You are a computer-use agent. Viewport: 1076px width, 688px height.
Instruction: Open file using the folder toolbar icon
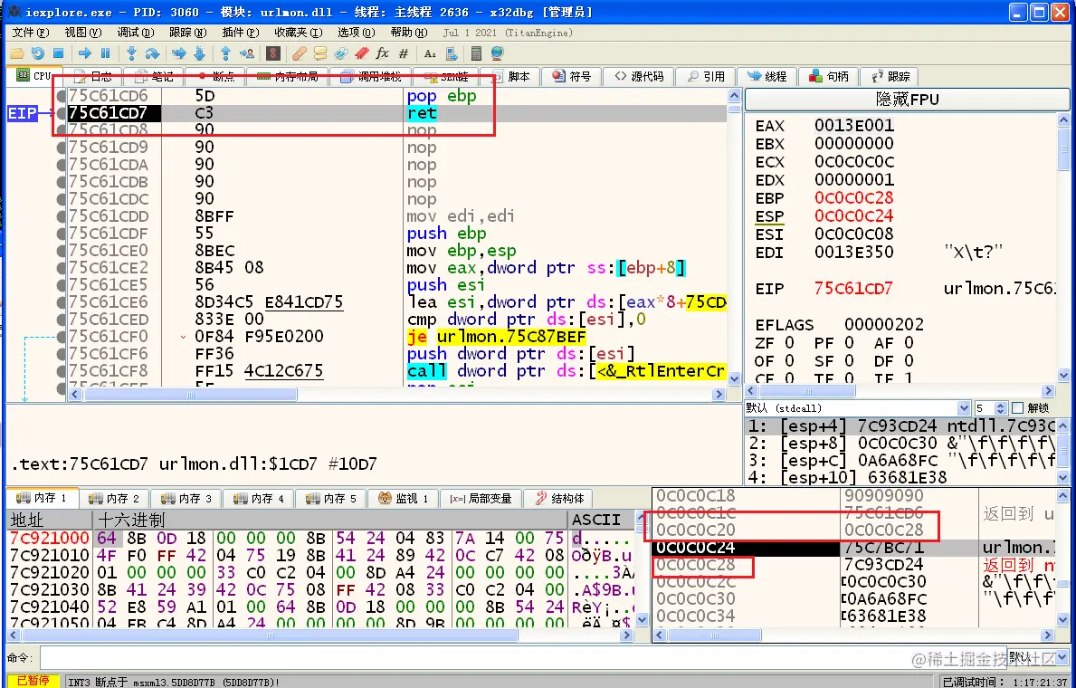[16, 53]
